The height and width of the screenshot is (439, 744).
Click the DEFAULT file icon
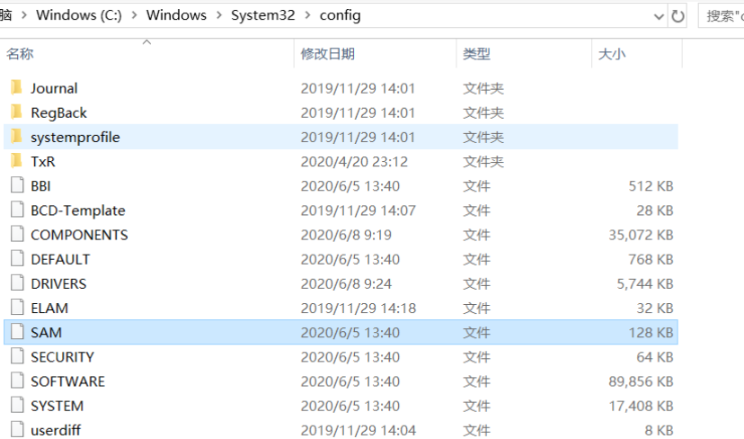point(17,258)
